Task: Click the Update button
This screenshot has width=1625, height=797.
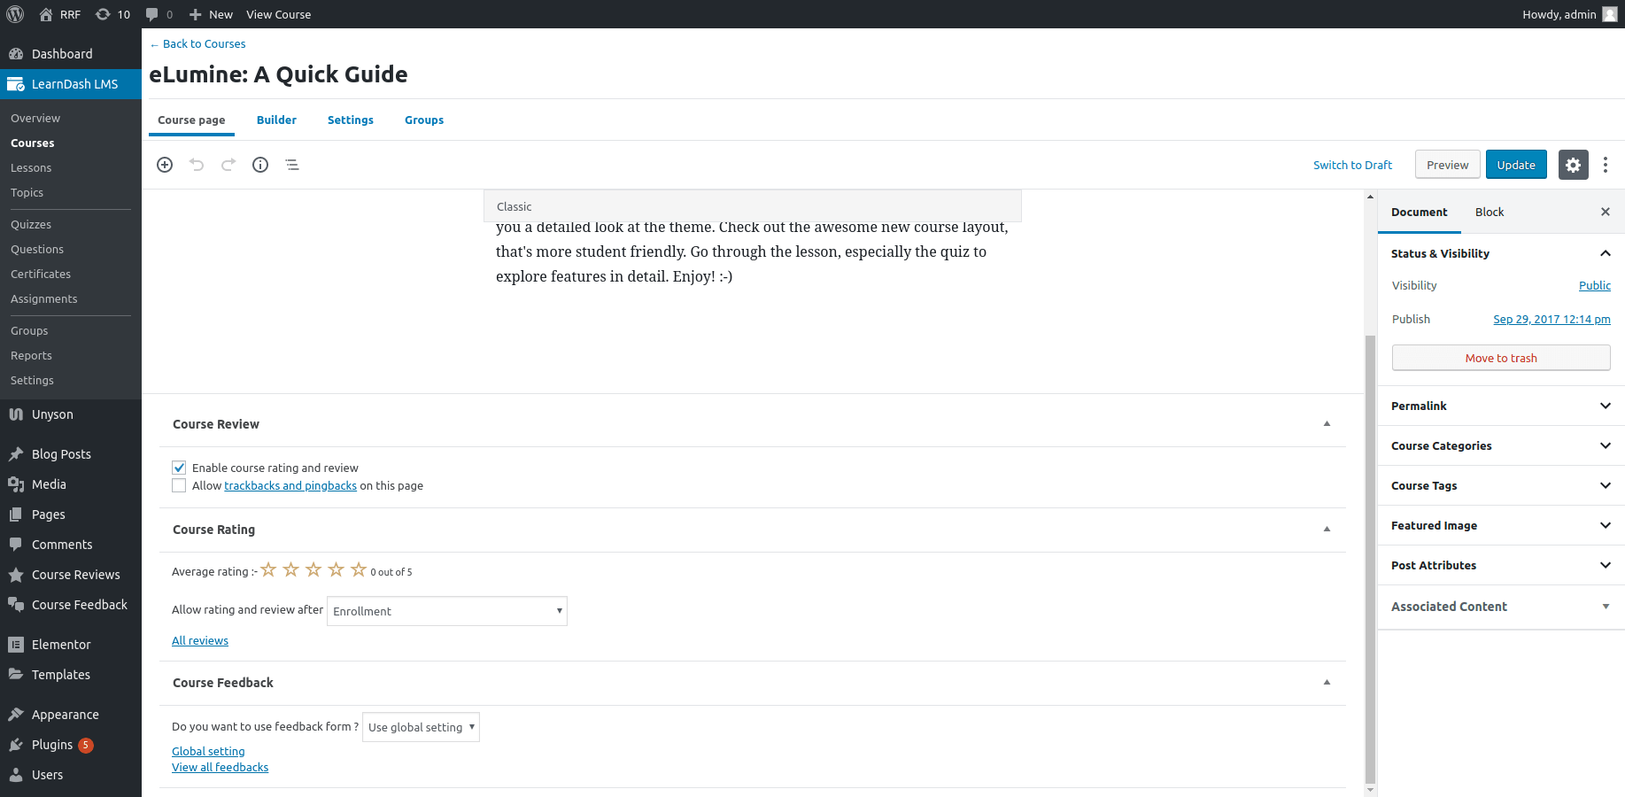Action: click(1516, 165)
